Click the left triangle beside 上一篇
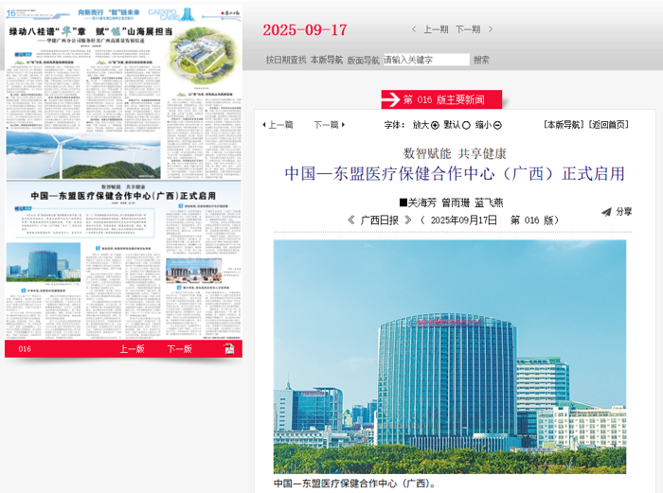663x493 pixels. tap(264, 125)
